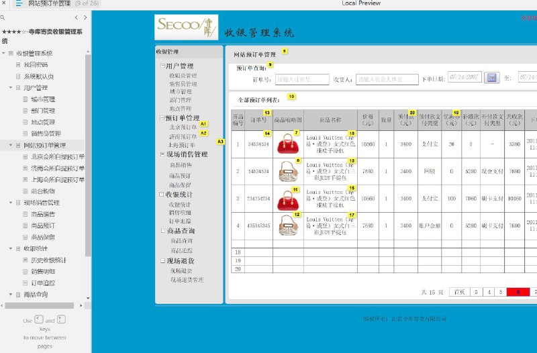Open 北京会所自提预订单 page in tree
537x353 pixels.
pos(58,157)
